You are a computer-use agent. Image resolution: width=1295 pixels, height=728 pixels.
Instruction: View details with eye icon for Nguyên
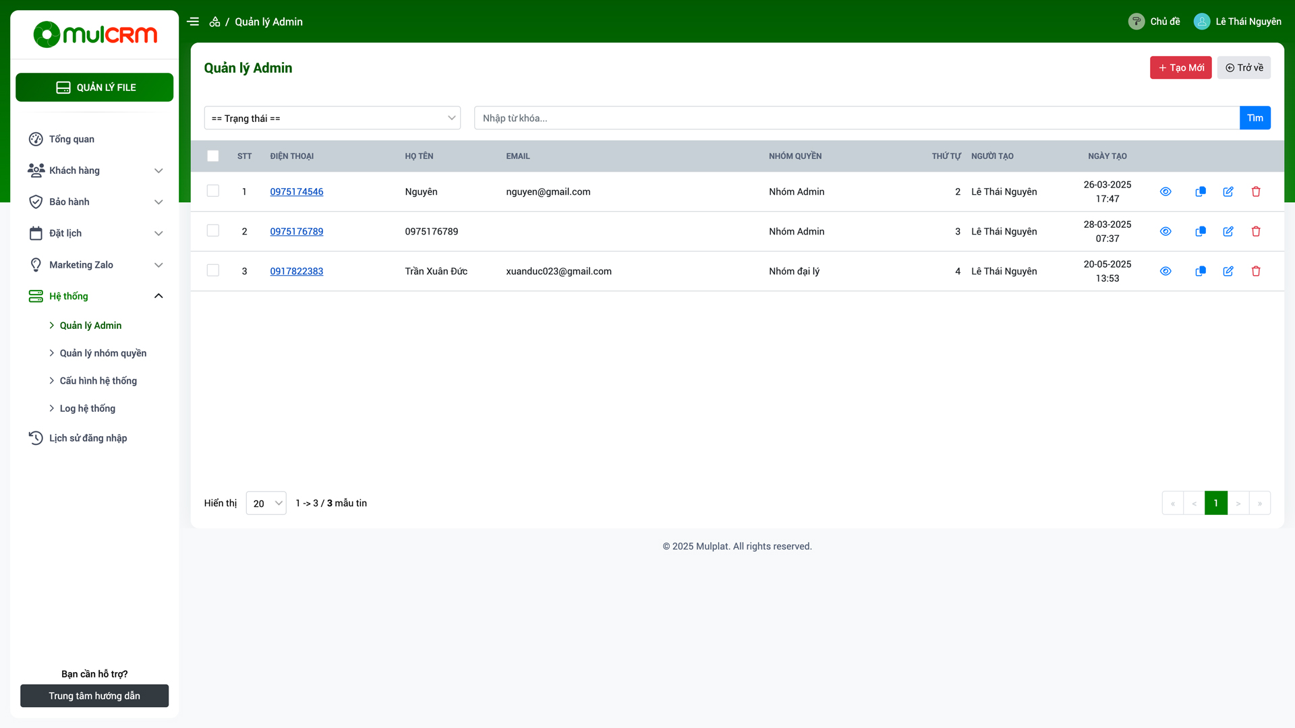pos(1165,191)
